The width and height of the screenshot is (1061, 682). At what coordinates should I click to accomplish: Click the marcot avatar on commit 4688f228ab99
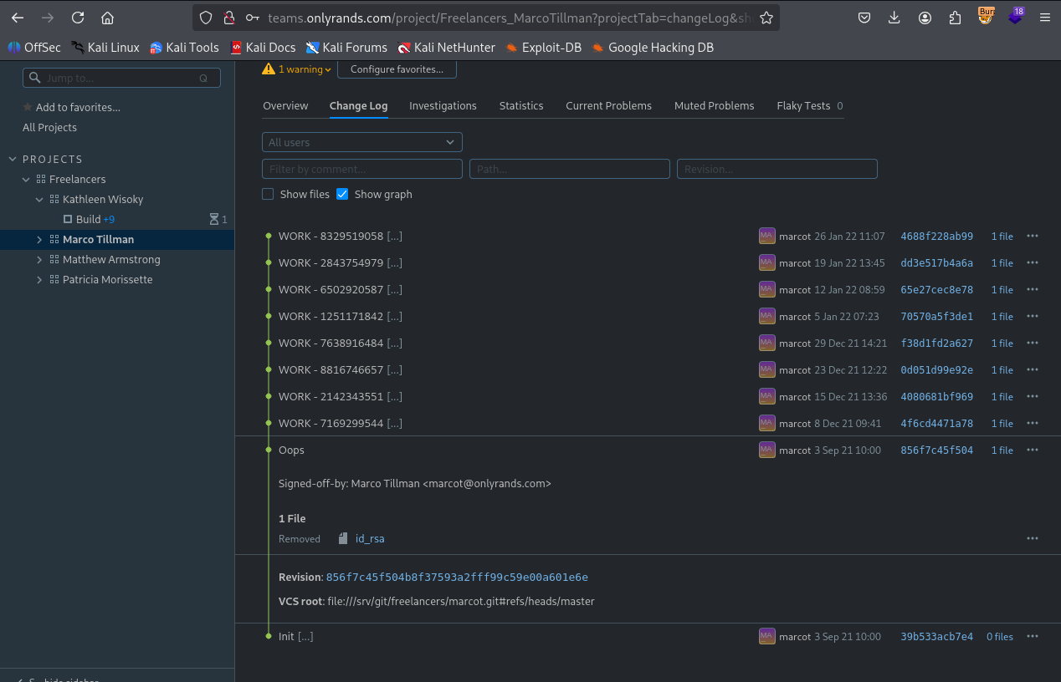point(766,237)
